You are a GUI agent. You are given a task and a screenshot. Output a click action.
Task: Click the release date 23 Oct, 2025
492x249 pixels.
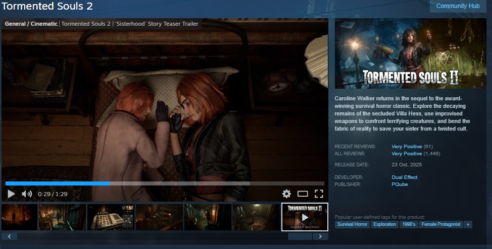pyautogui.click(x=407, y=165)
